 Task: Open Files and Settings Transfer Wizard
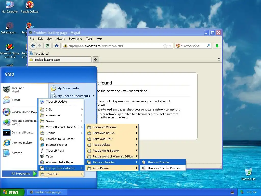[20, 122]
